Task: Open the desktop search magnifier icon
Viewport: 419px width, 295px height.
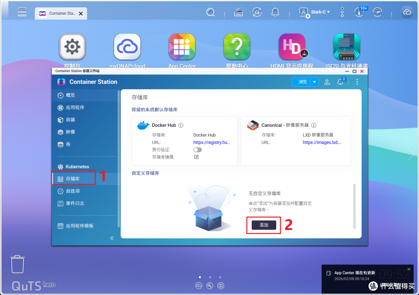Action: 211,12
